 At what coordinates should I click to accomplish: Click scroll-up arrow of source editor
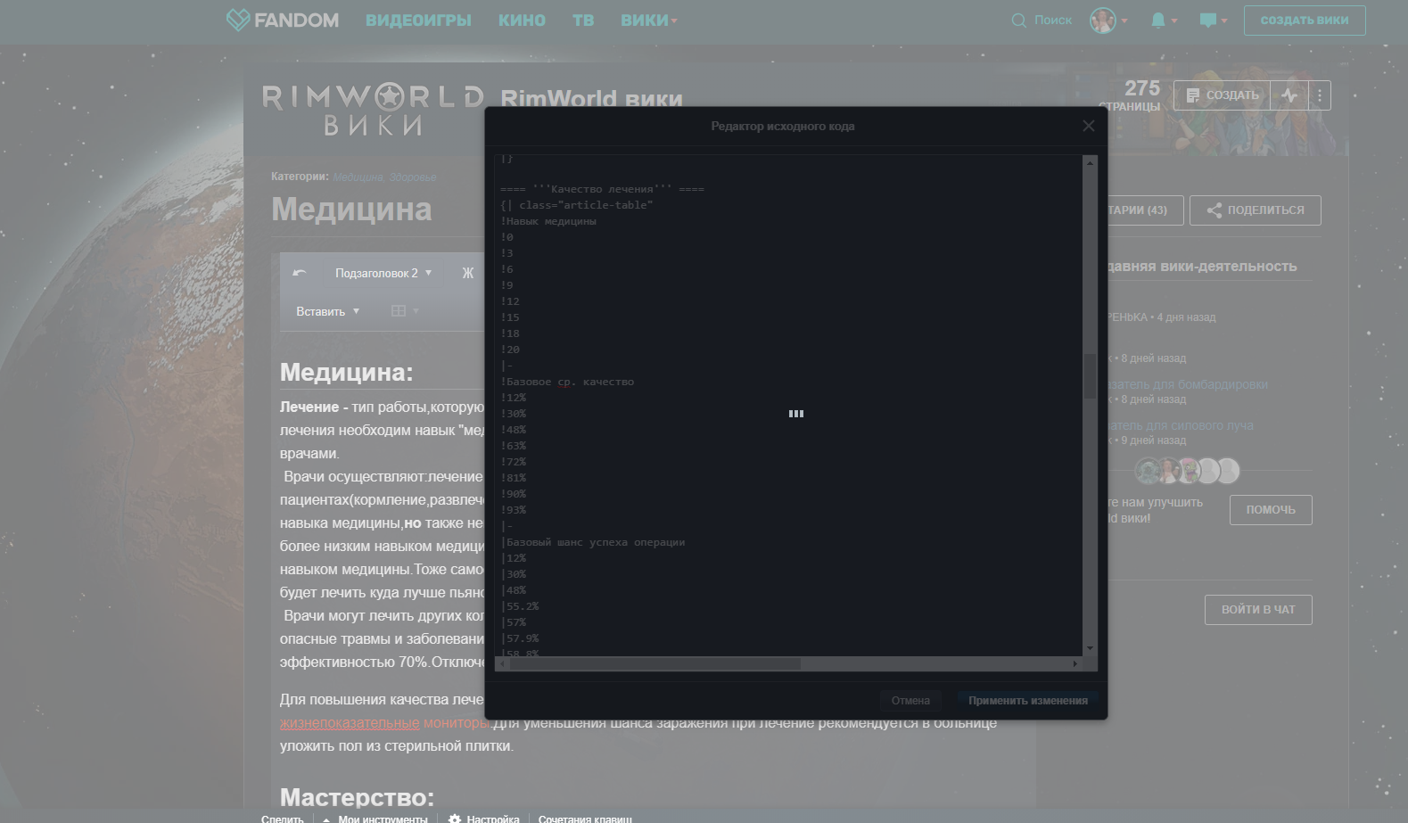[1090, 162]
